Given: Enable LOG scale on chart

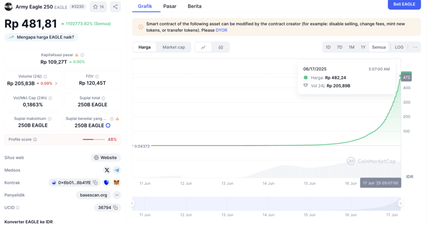Looking at the screenshot, I should [x=399, y=47].
